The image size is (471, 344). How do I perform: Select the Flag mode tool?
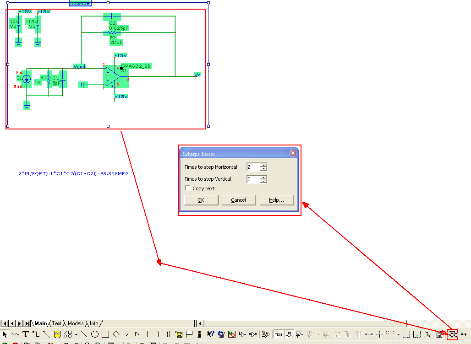pos(189,334)
